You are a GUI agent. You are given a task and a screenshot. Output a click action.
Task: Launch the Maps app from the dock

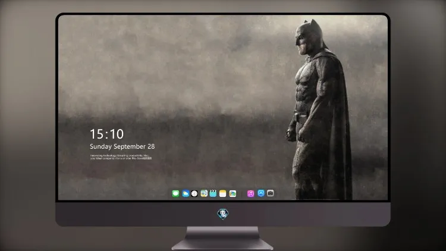204,193
